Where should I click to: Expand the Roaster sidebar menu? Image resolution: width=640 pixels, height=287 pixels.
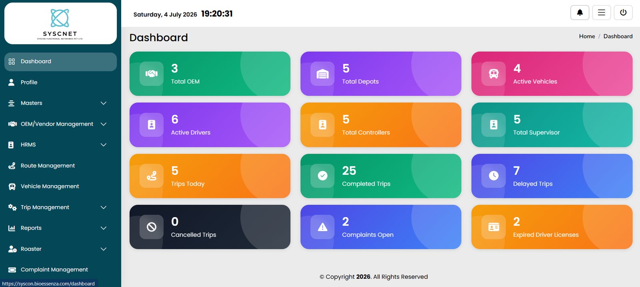coord(60,249)
